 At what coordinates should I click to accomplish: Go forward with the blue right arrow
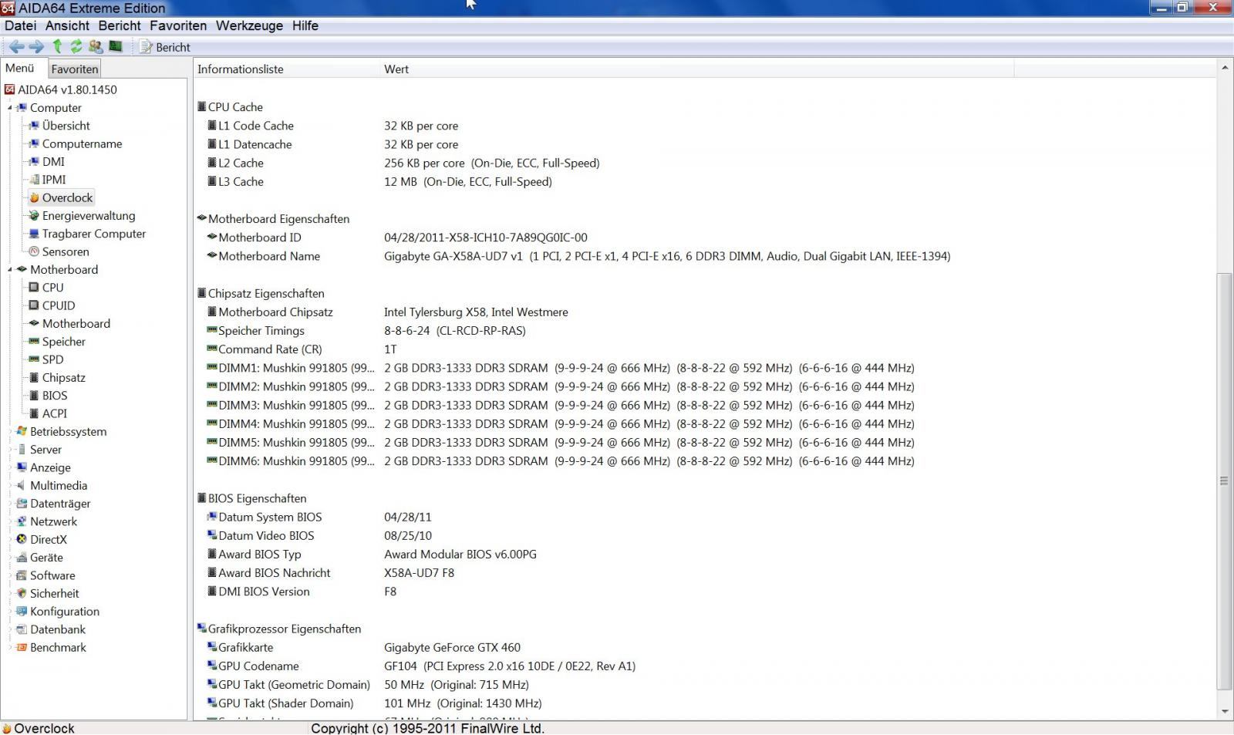click(x=36, y=47)
